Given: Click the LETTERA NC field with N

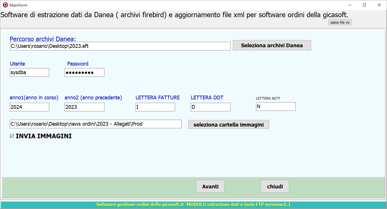Looking at the screenshot, I should pyautogui.click(x=276, y=107).
